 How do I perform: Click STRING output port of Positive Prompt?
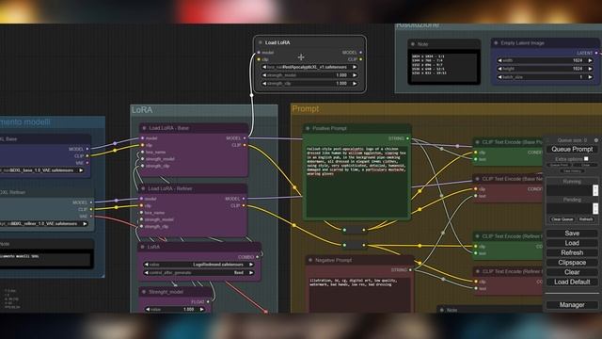(407, 138)
